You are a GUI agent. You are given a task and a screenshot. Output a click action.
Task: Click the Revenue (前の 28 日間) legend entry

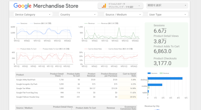click(x=108, y=24)
